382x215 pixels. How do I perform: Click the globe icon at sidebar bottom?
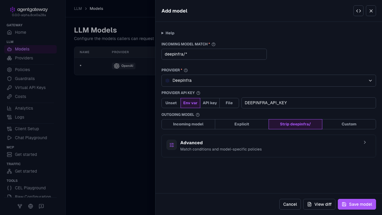(30, 206)
